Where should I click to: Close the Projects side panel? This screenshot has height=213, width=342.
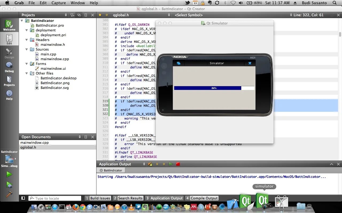[x=92, y=15]
